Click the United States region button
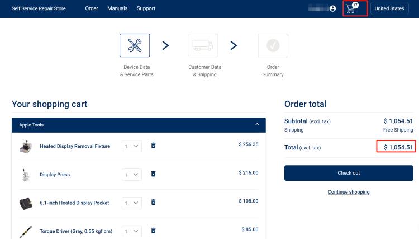Image resolution: width=419 pixels, height=239 pixels. (389, 8)
